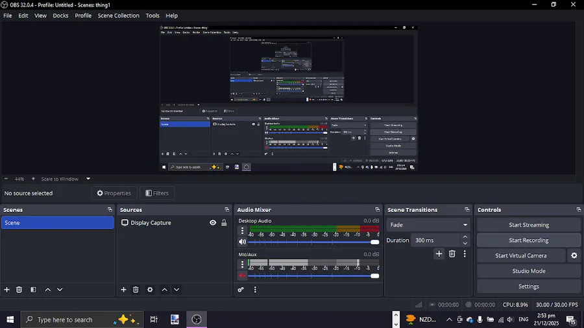Remove scene transition with trash icon
The image size is (584, 328).
coord(452,253)
